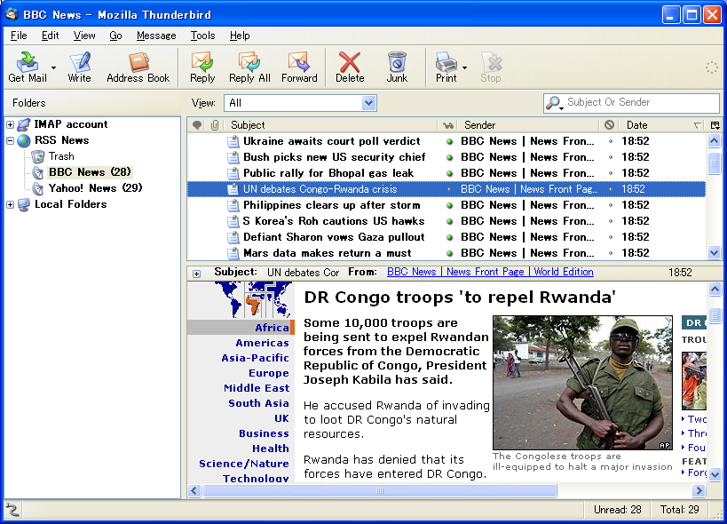Sort messages by Subject column
The image size is (727, 524).
pyautogui.click(x=330, y=125)
